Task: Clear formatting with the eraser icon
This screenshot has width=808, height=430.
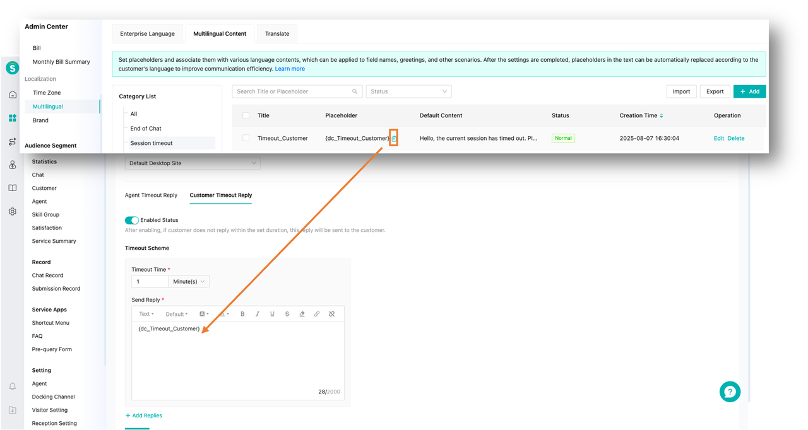Action: [x=302, y=314]
